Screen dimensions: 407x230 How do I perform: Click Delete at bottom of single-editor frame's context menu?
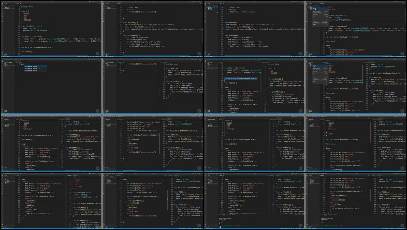click(315, 26)
